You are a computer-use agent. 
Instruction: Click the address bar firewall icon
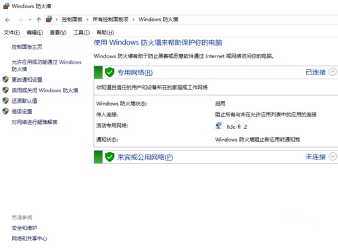pos(49,19)
